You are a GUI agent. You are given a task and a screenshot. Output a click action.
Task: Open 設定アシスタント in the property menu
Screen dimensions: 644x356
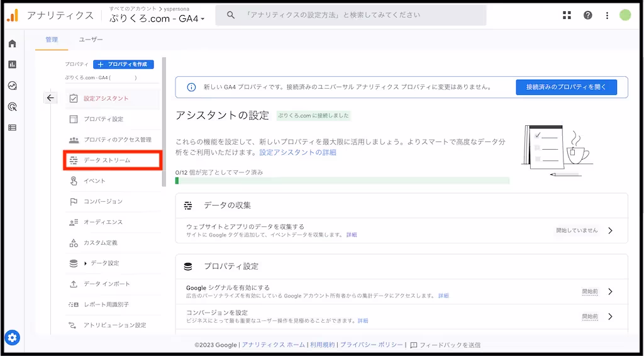113,99
